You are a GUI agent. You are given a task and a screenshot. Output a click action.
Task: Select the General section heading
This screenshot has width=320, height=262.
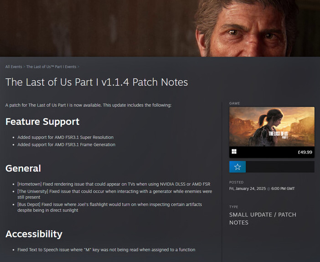[23, 168]
